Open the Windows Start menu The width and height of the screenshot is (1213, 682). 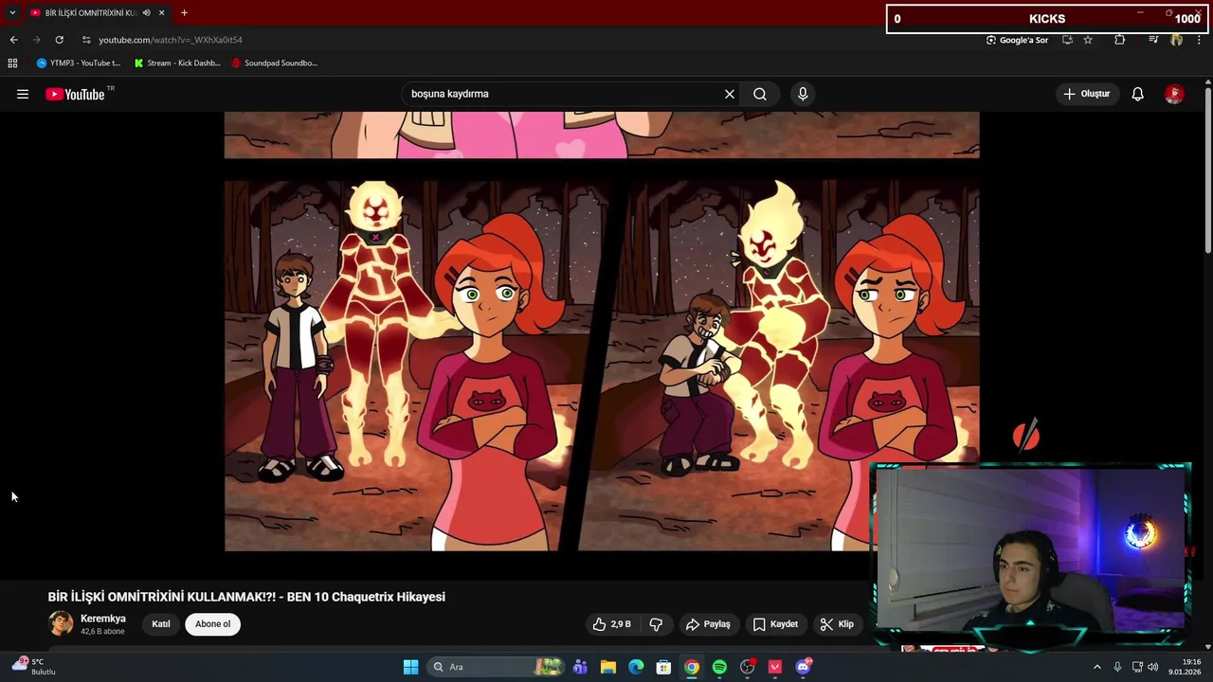pos(410,667)
